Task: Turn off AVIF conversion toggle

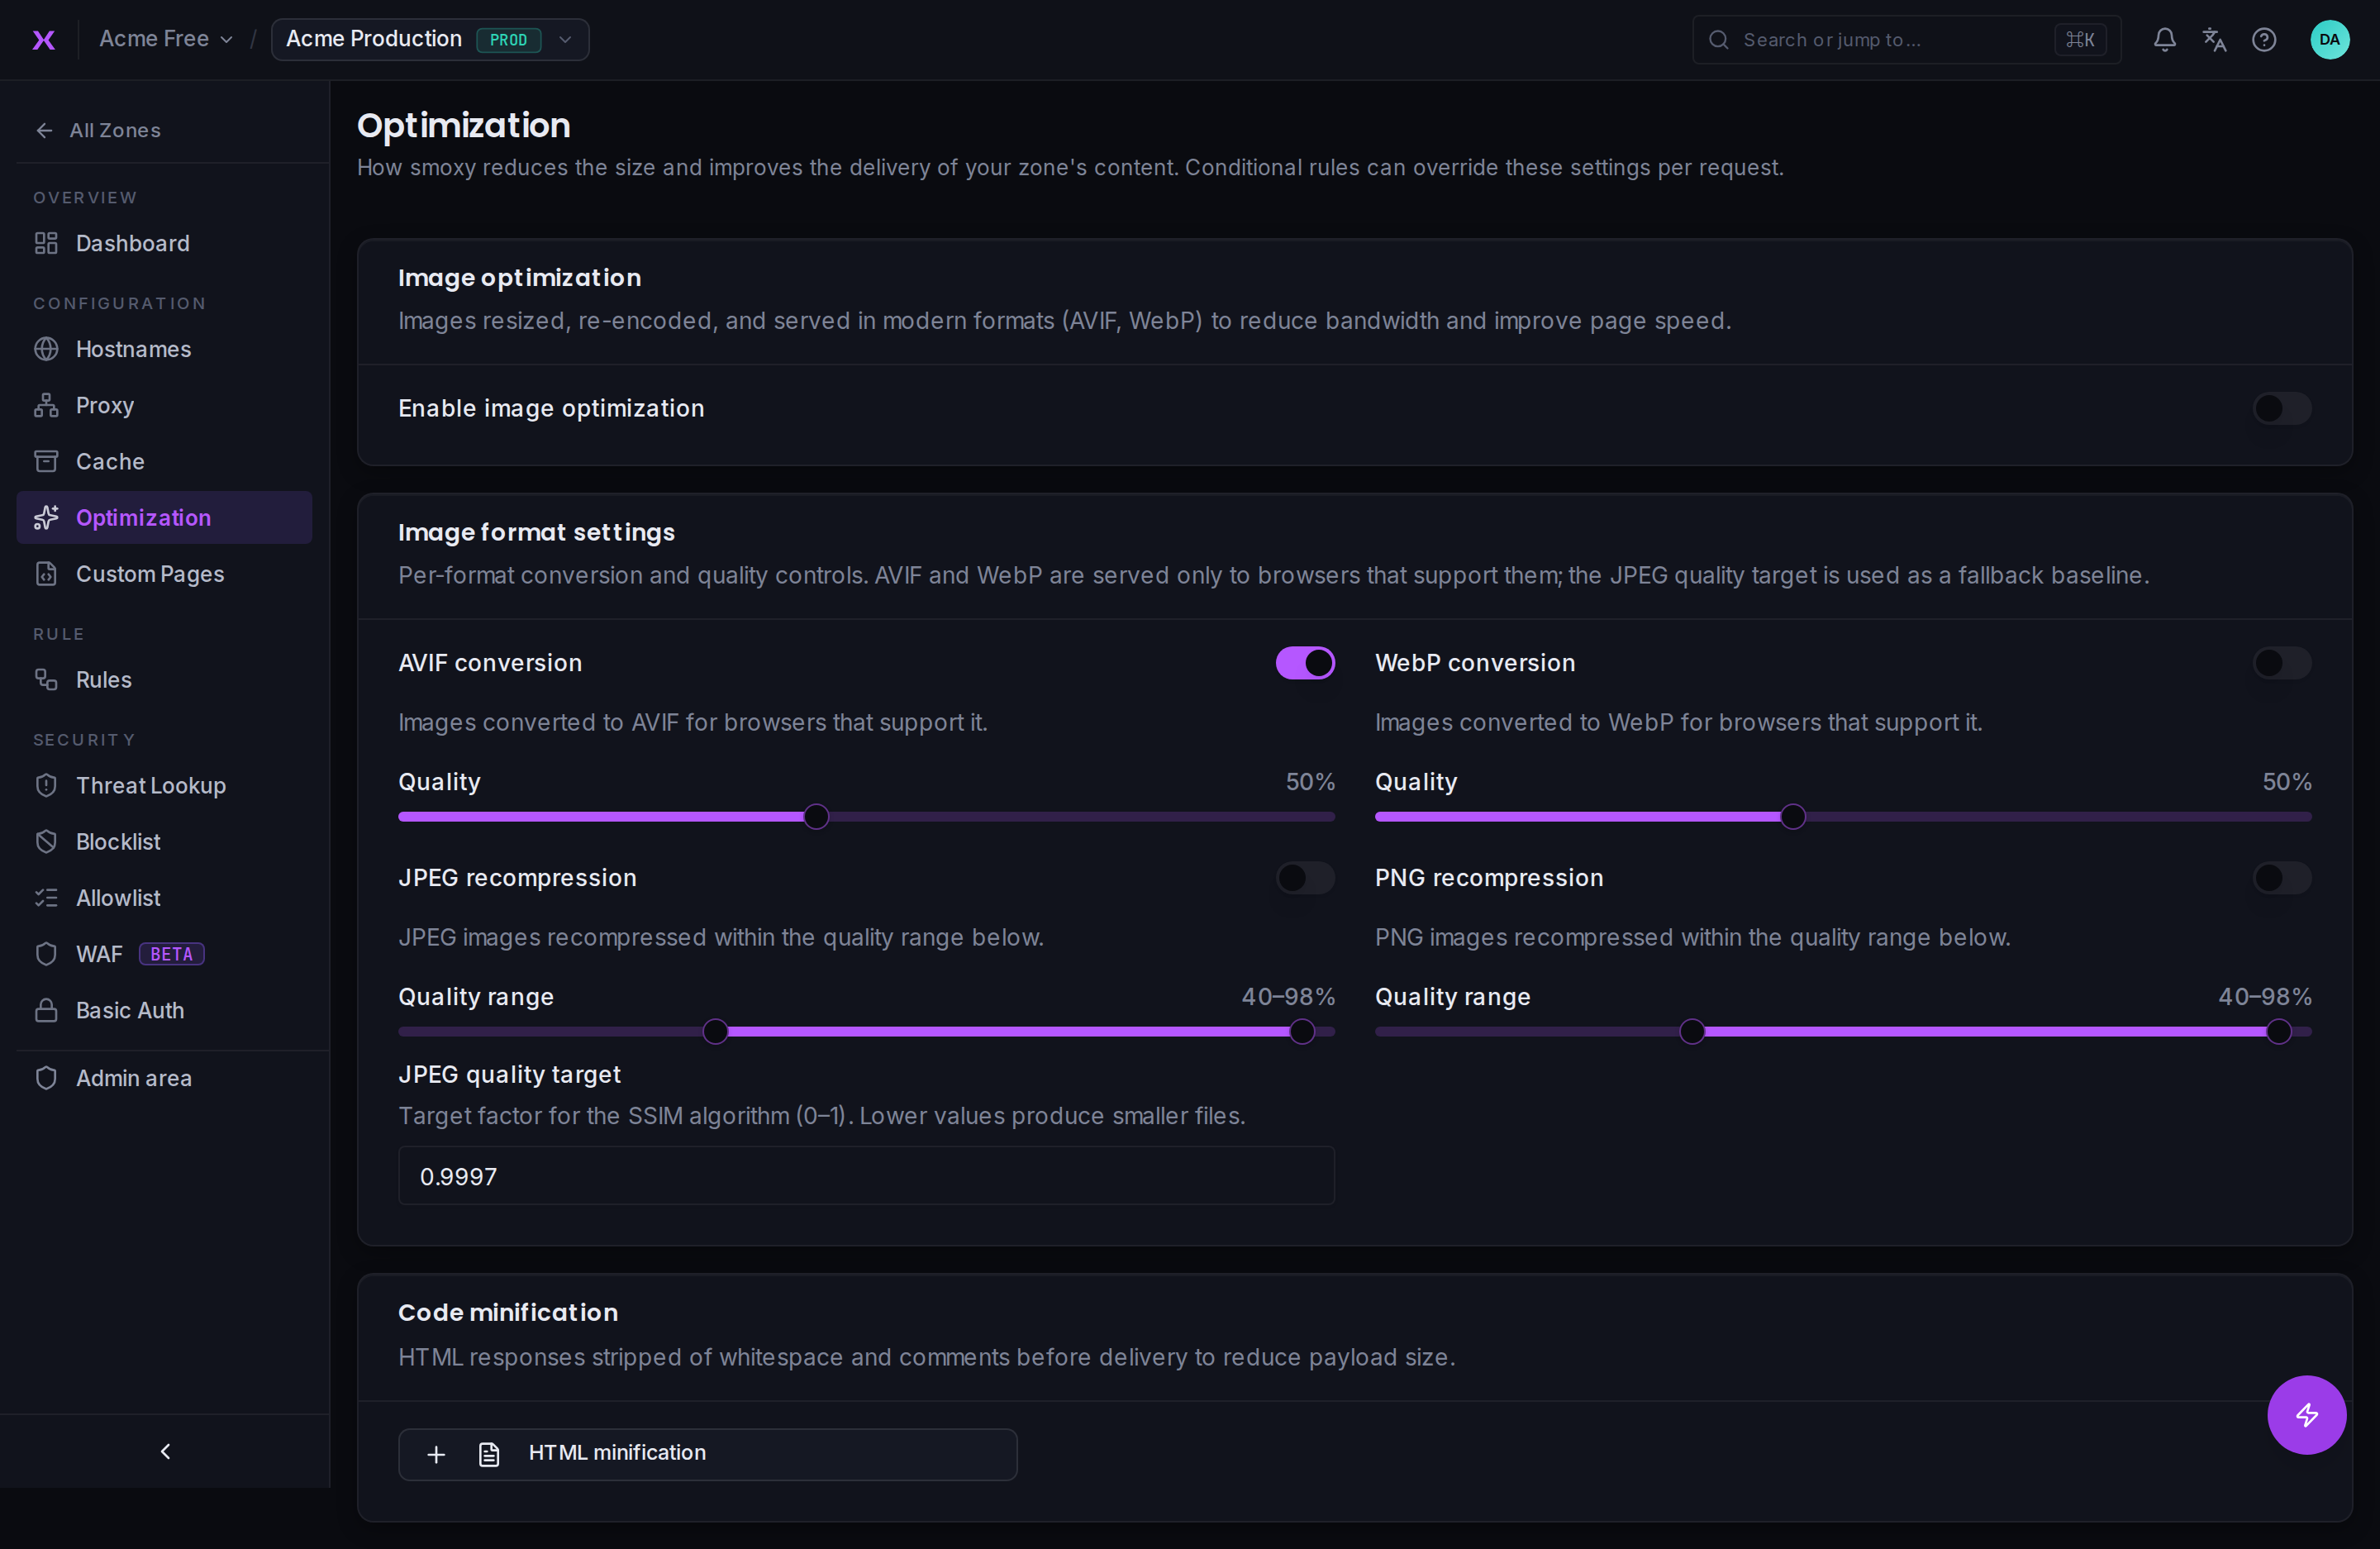Action: [1304, 663]
